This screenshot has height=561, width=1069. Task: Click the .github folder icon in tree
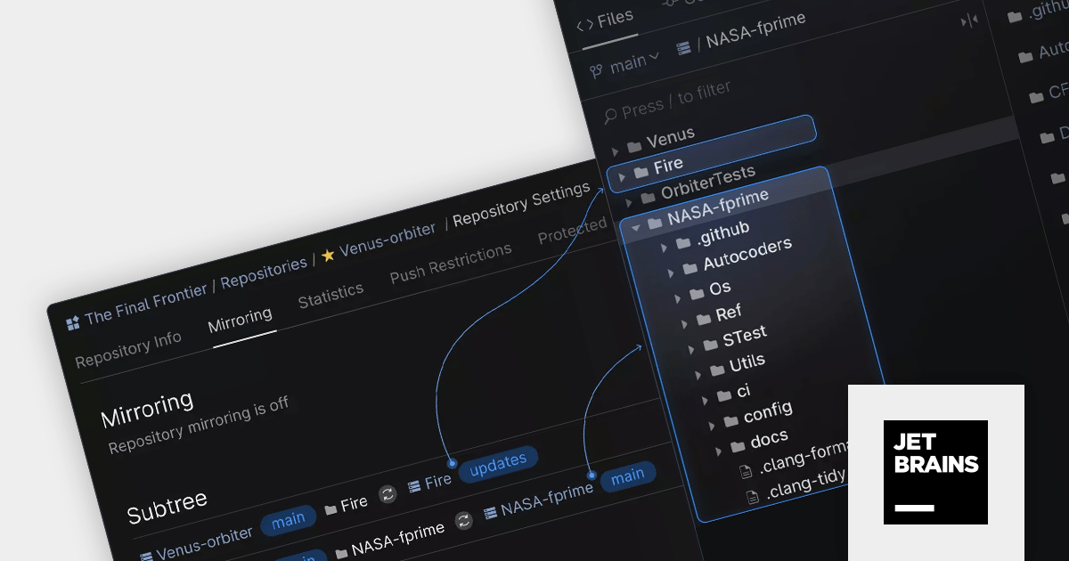pos(683,243)
